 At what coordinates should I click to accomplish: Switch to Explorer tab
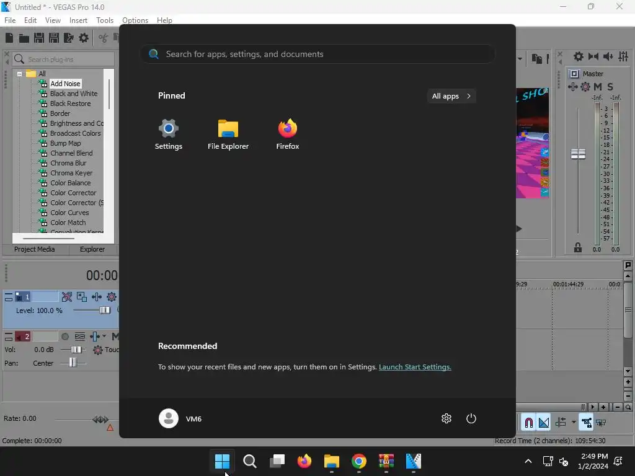(92, 249)
